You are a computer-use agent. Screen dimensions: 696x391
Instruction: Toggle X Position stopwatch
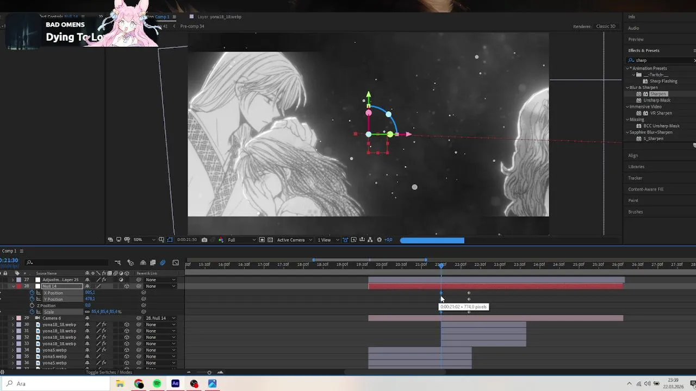tap(32, 293)
